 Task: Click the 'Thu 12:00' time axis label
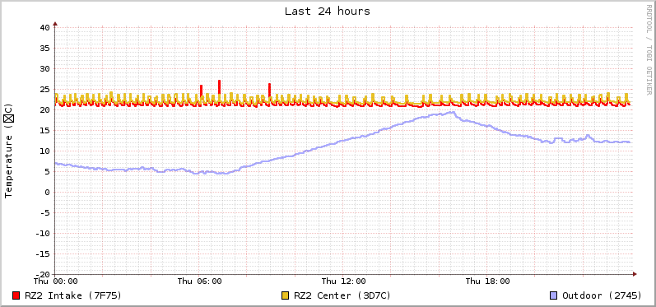click(343, 281)
